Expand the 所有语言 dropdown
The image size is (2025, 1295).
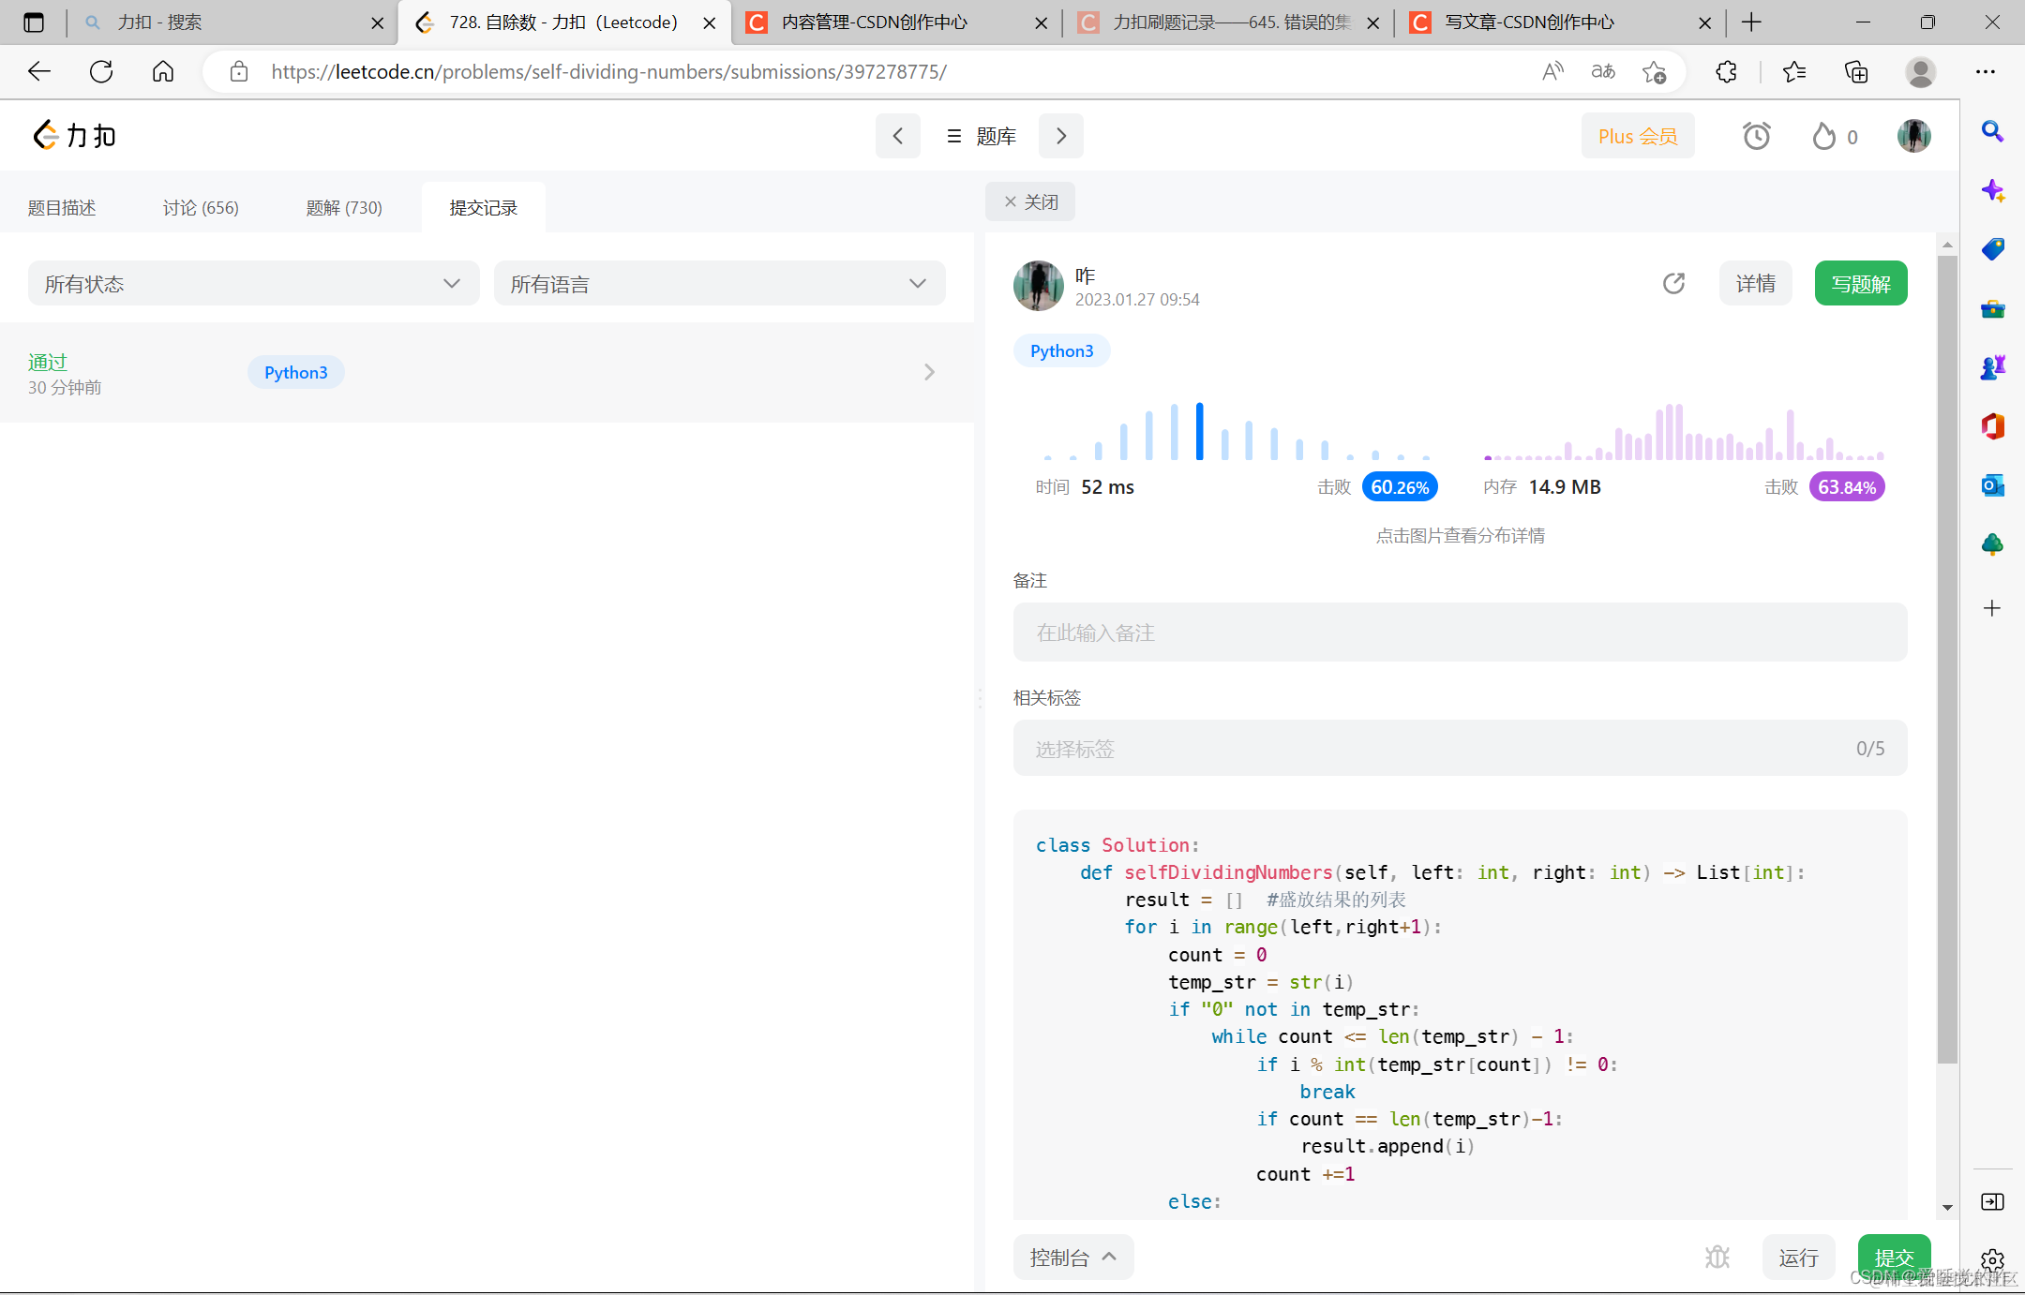pyautogui.click(x=719, y=284)
